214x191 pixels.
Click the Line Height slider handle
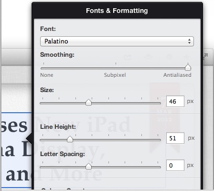point(70,139)
